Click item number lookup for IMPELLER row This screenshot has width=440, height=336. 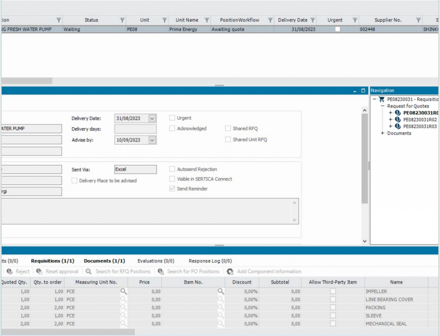(221, 291)
